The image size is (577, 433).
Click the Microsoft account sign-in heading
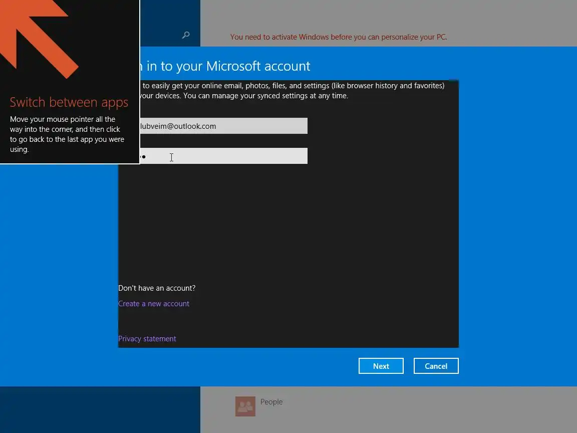click(225, 66)
